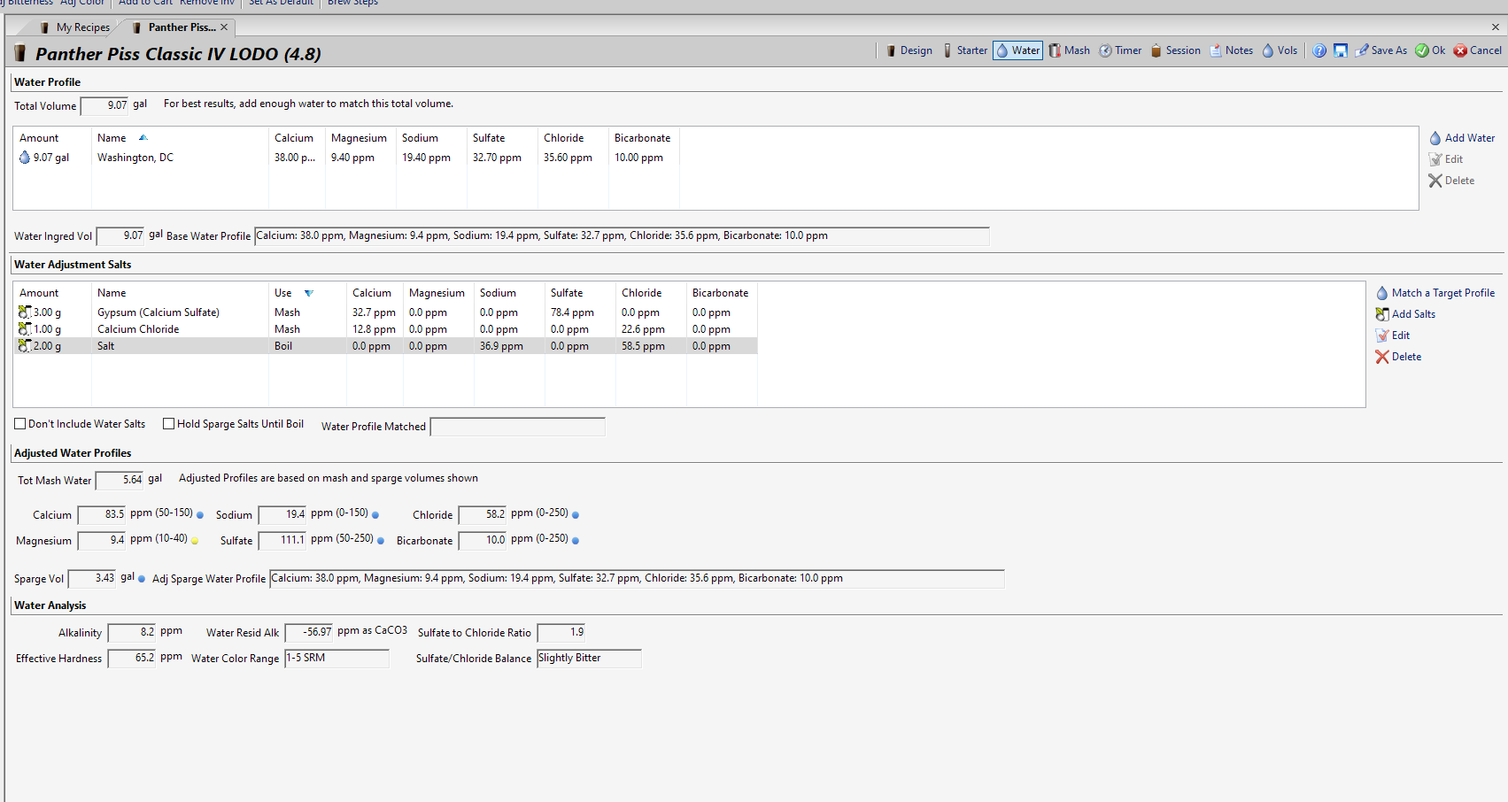Click the Effective Hardness field
Image resolution: width=1508 pixels, height=802 pixels.
[x=133, y=659]
